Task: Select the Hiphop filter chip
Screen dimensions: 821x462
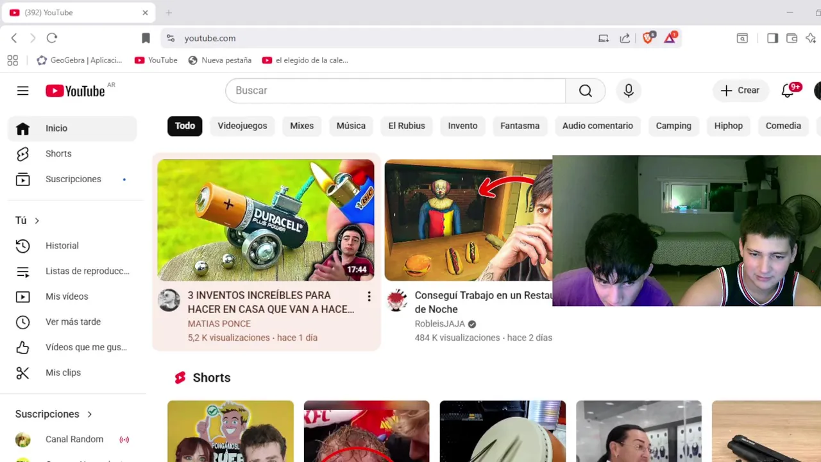Action: pos(728,126)
